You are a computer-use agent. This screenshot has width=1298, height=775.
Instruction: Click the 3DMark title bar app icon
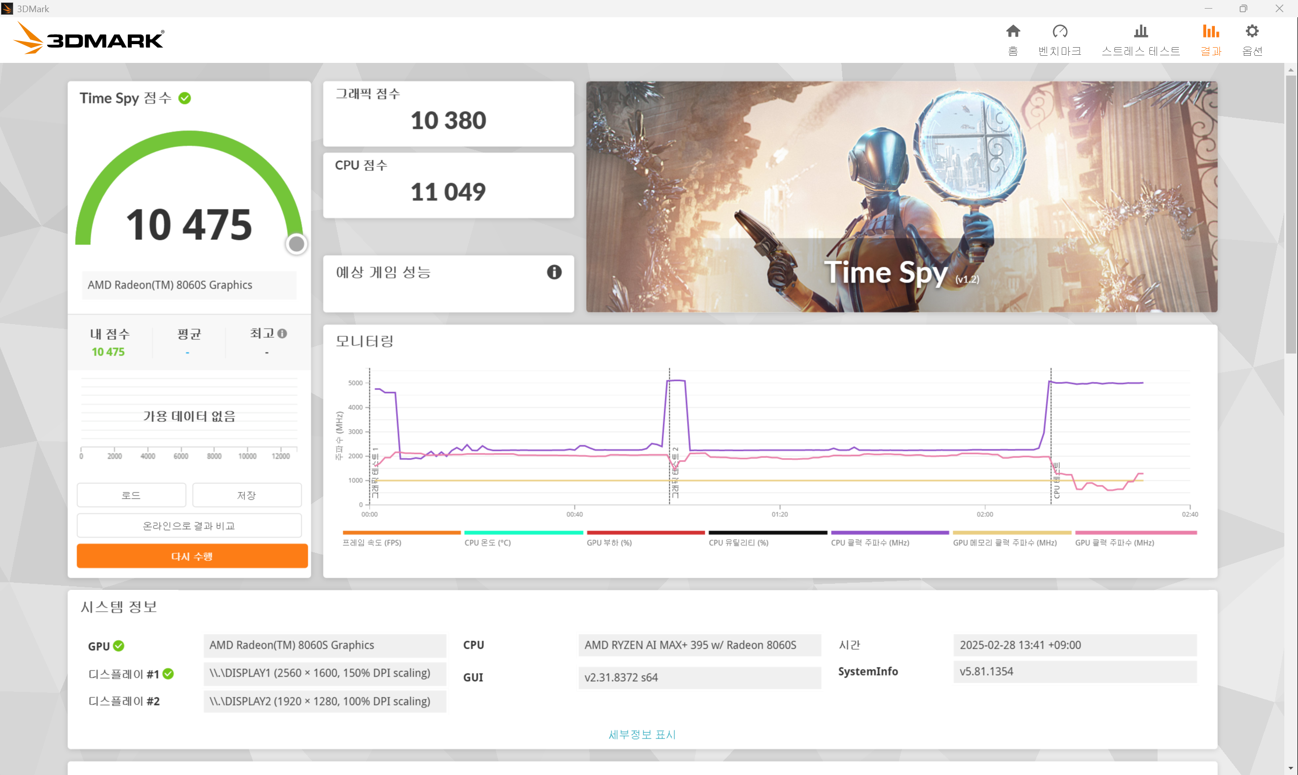(x=7, y=8)
